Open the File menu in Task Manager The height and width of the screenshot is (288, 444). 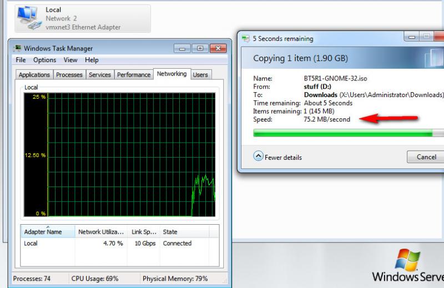point(21,60)
